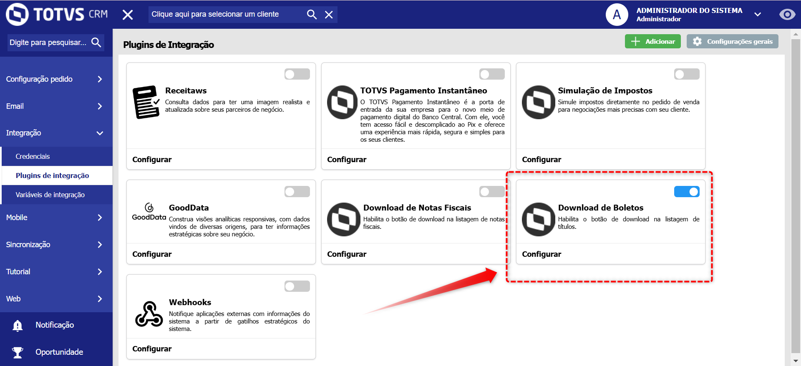Viewport: 801px width, 366px height.
Task: Click the plus icon on Adicionar
Action: pyautogui.click(x=635, y=41)
